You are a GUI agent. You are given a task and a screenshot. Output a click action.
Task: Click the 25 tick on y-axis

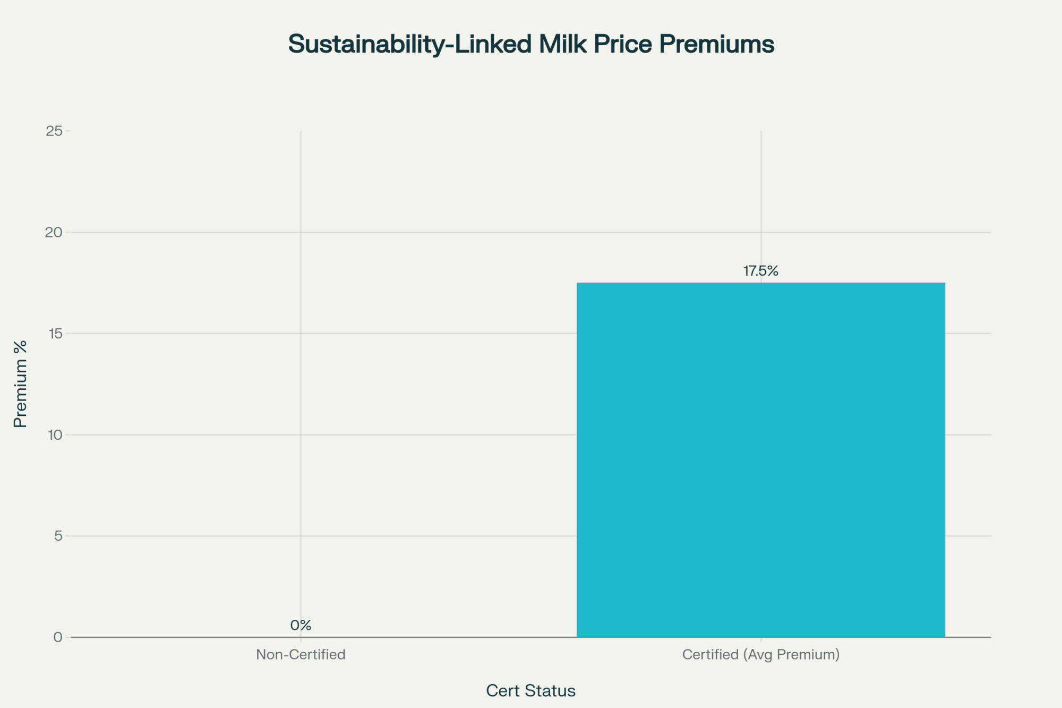54,131
